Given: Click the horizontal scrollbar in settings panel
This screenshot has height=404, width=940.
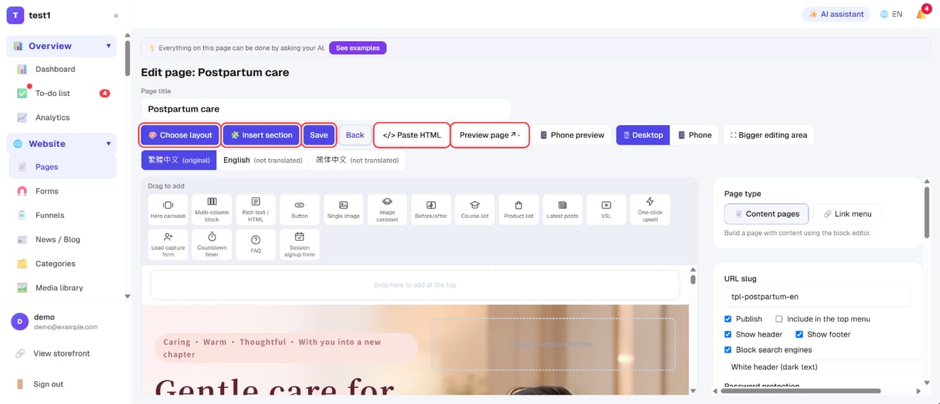Looking at the screenshot, I should [801, 391].
